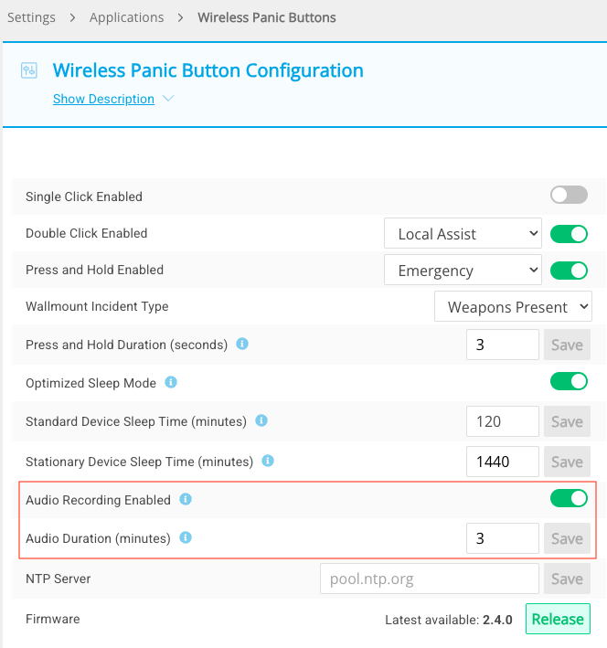This screenshot has height=648, width=607.
Task: Click the configuration sliders icon beside the title
Action: click(x=29, y=71)
